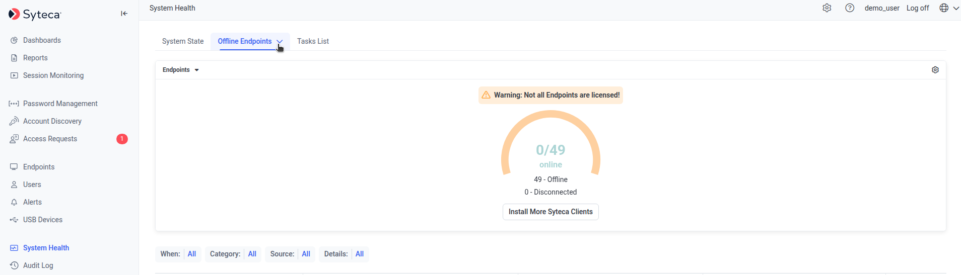Open Password Management page

coord(60,104)
